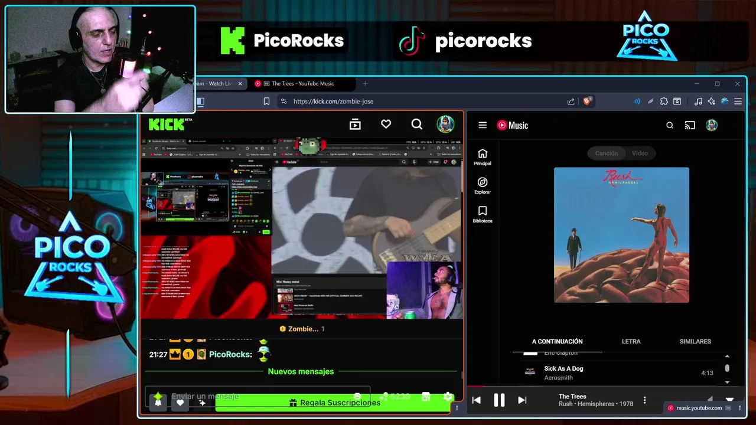
Task: Click the sparkle icon below chat input
Action: 202,403
